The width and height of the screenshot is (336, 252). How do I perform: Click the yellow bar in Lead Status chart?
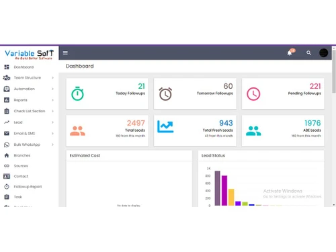click(231, 197)
